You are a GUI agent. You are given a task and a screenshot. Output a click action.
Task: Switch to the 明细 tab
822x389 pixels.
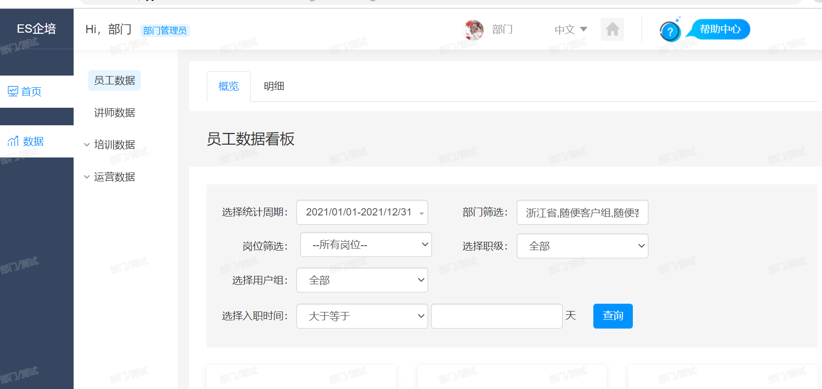pos(274,86)
